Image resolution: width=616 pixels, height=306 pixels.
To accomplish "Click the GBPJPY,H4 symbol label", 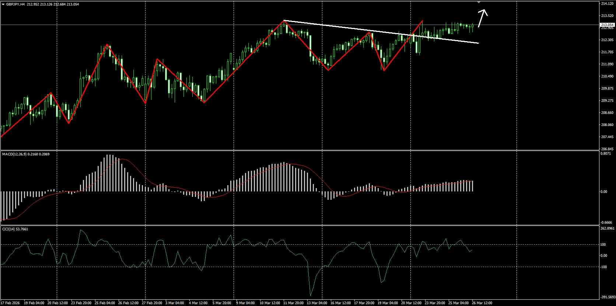I will 15,4.
